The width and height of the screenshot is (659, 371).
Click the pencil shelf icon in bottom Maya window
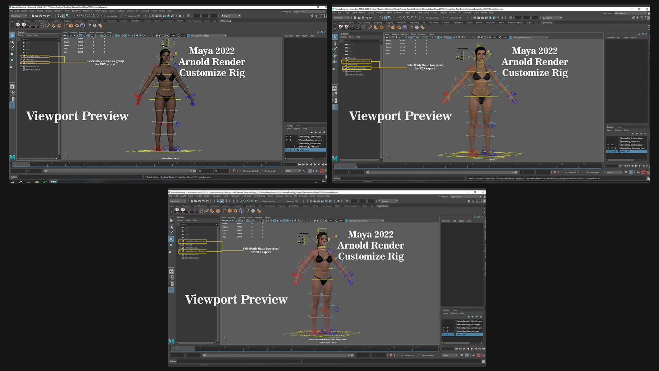[x=206, y=211]
